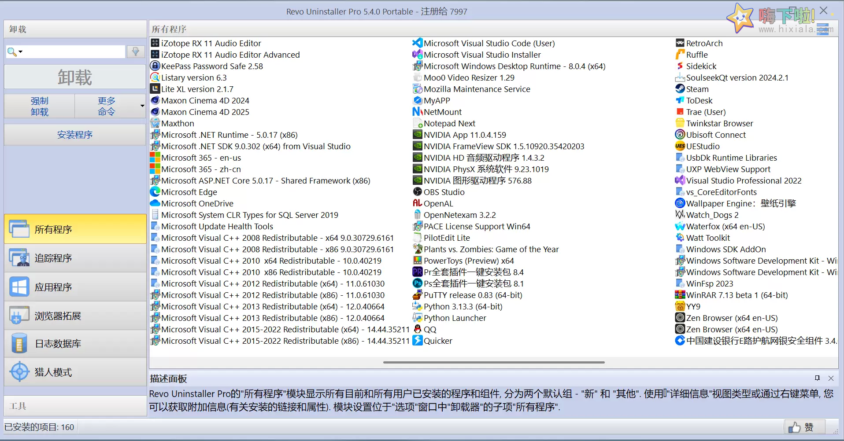Click the horizontal scrollbar below the program list

494,362
